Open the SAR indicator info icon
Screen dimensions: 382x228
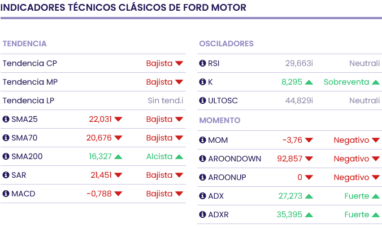pyautogui.click(x=6, y=175)
